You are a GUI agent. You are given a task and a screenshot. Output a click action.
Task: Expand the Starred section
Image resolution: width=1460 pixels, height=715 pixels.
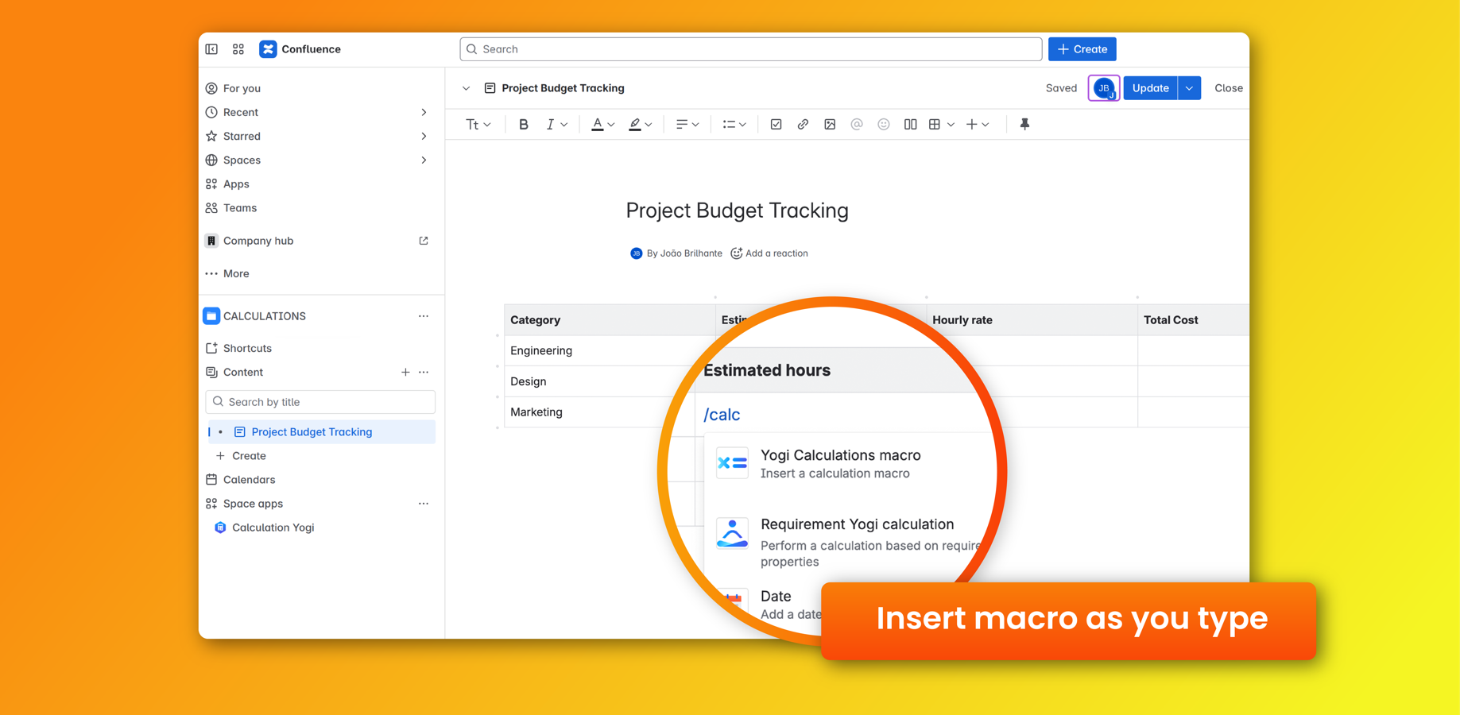(x=424, y=136)
